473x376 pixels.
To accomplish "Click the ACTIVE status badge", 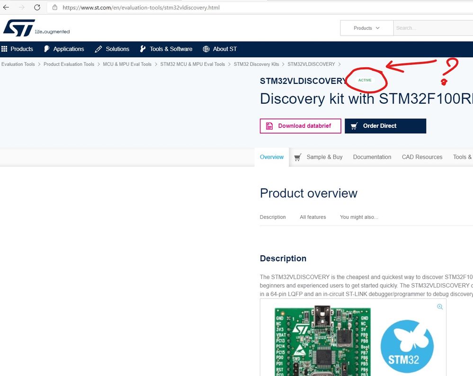I will tap(365, 81).
